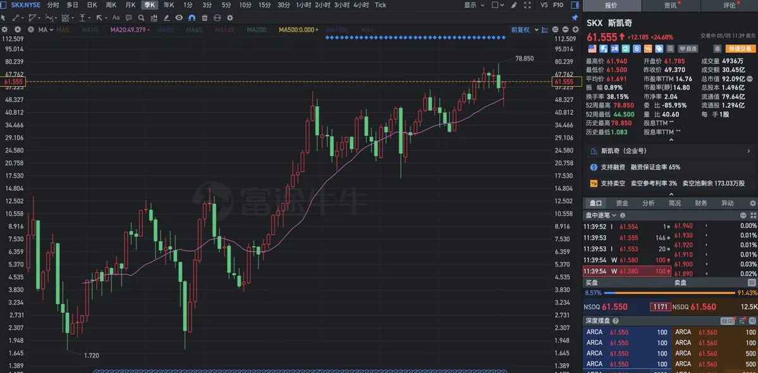Choose the Fibonacci grid drawing tool
758x373 pixels.
(x=64, y=18)
